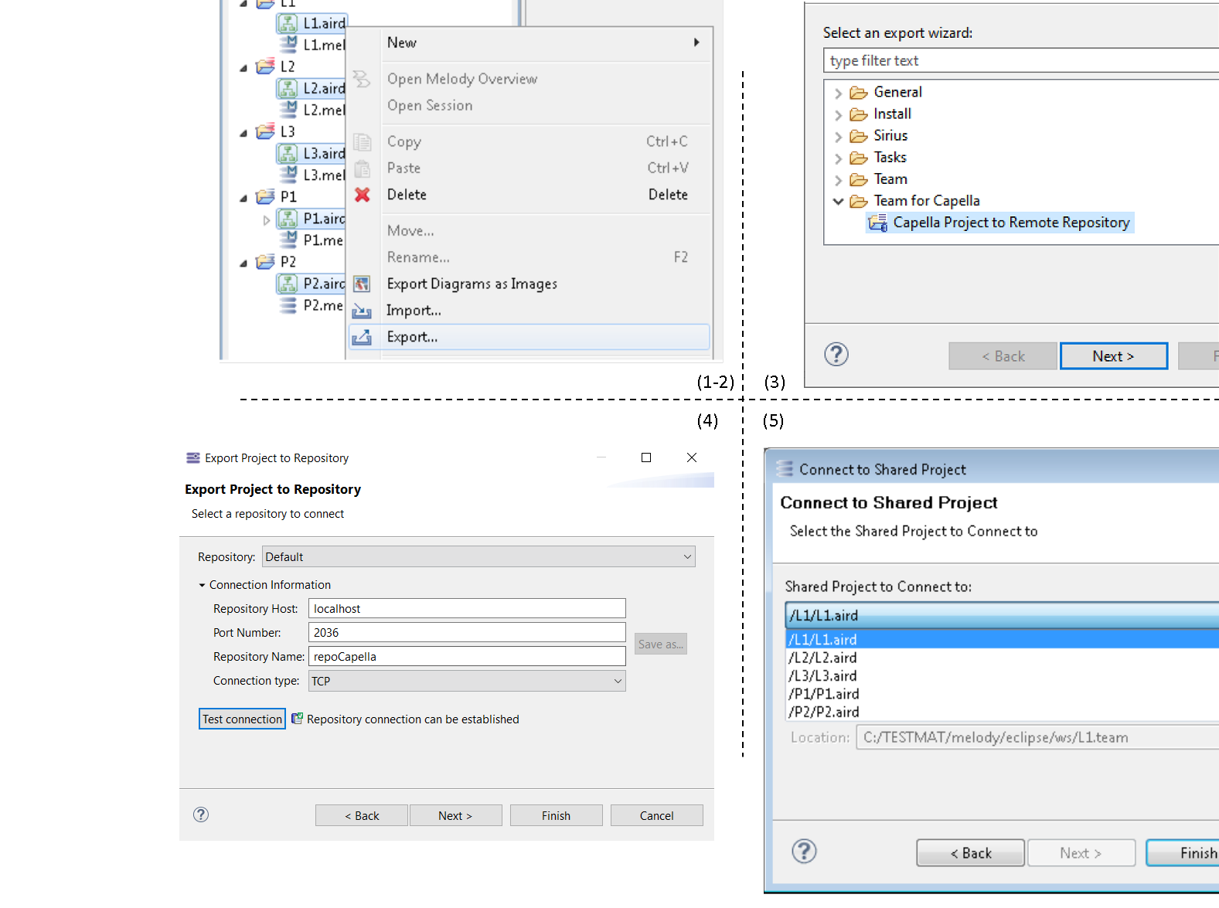This screenshot has height=908, width=1219.
Task: Click the Repository Host input field
Action: coord(467,609)
